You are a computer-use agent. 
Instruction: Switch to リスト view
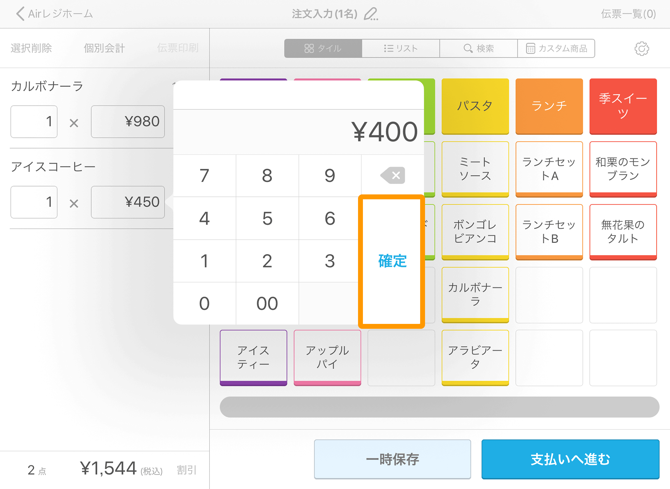tap(401, 48)
